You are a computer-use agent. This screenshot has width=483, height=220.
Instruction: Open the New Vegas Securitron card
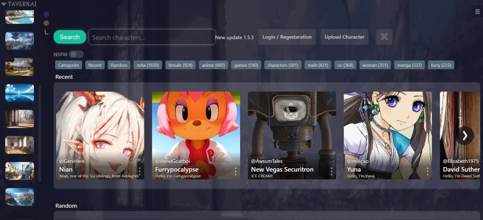tap(292, 135)
